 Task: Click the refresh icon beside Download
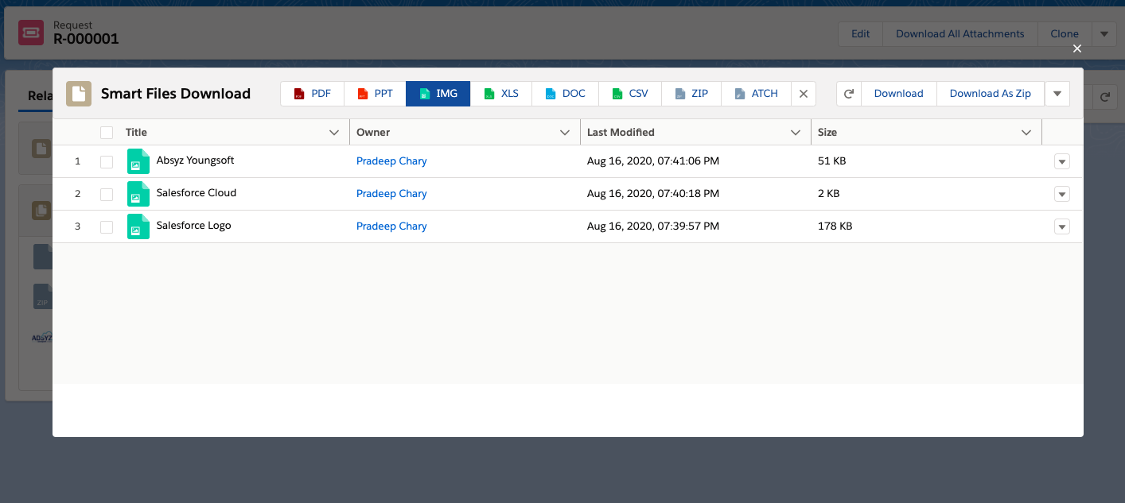pyautogui.click(x=849, y=94)
